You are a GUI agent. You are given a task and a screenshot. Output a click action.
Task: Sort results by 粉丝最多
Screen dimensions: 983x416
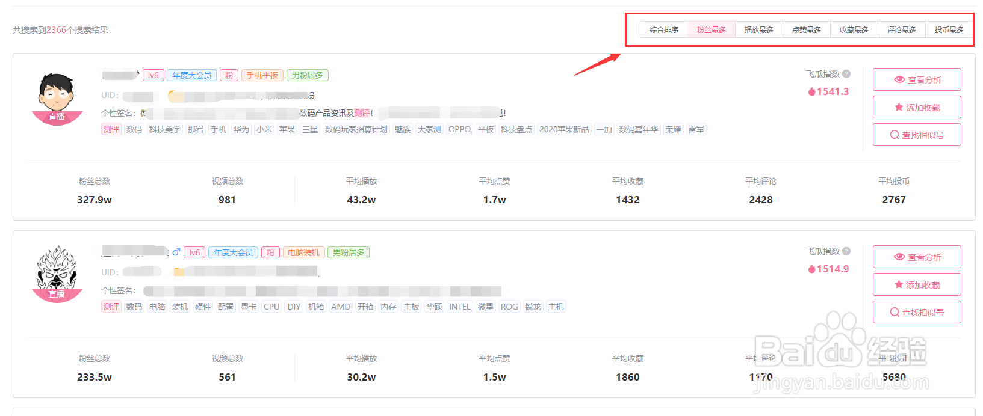click(712, 29)
